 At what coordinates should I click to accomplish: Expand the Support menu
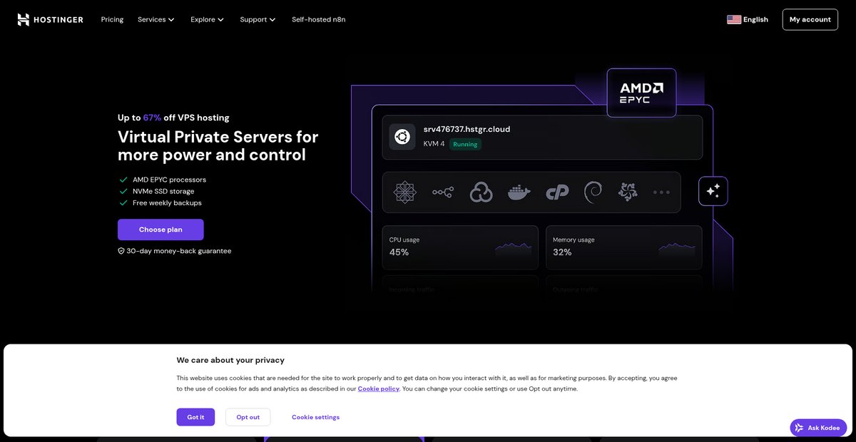(258, 19)
